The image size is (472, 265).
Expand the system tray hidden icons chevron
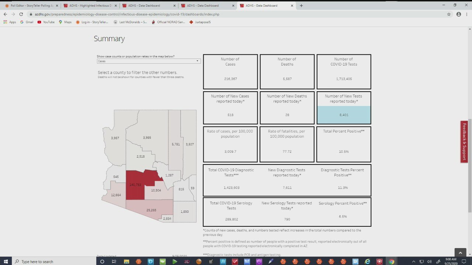413,261
